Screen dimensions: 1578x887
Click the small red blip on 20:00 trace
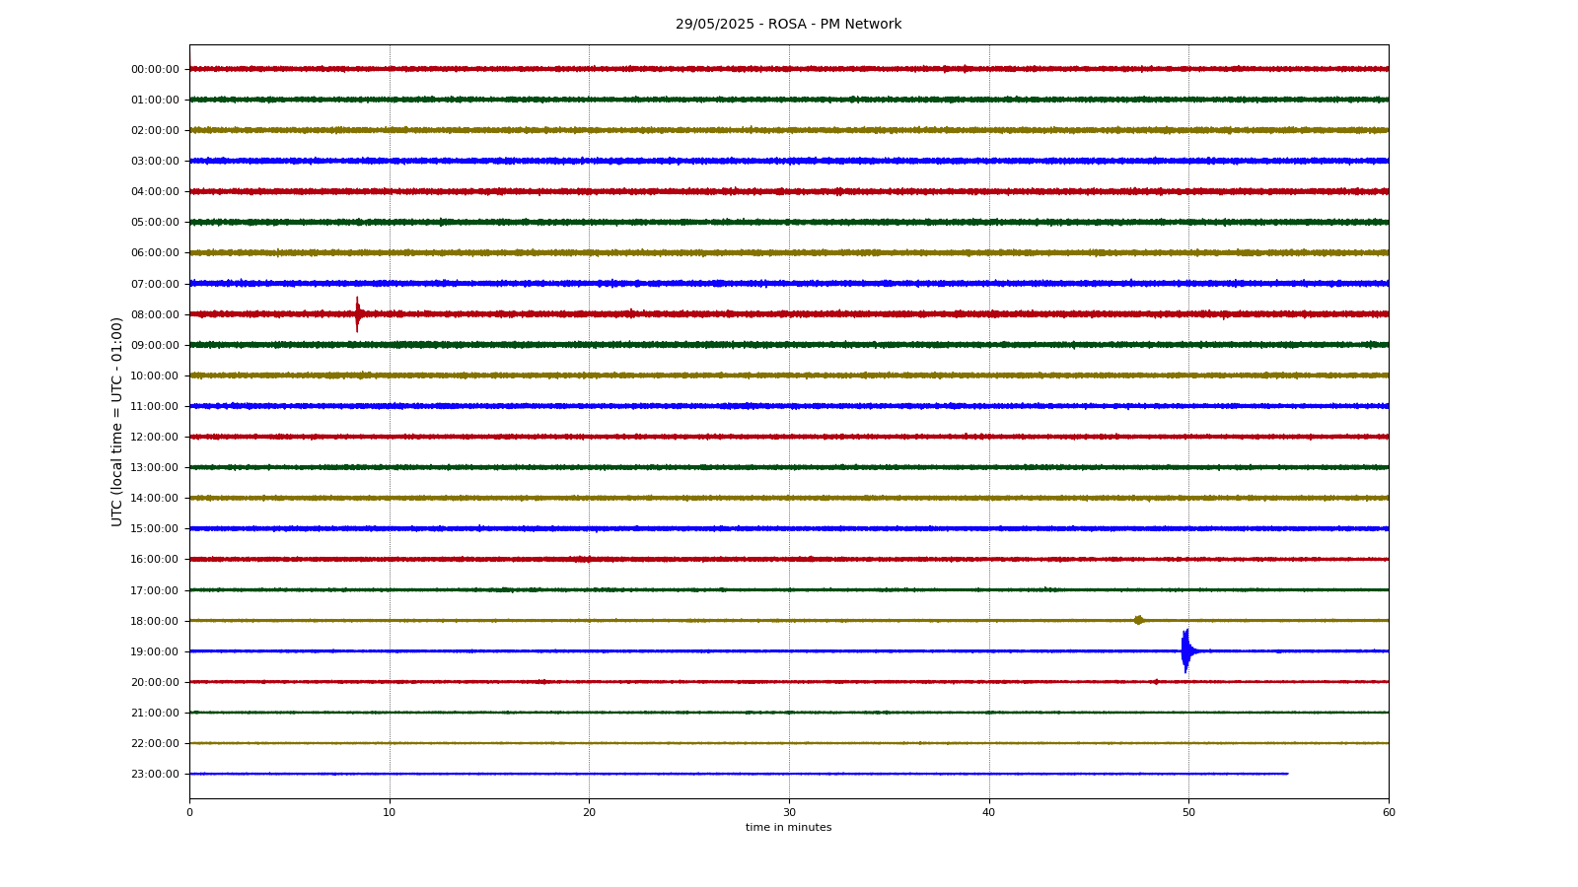click(1156, 682)
